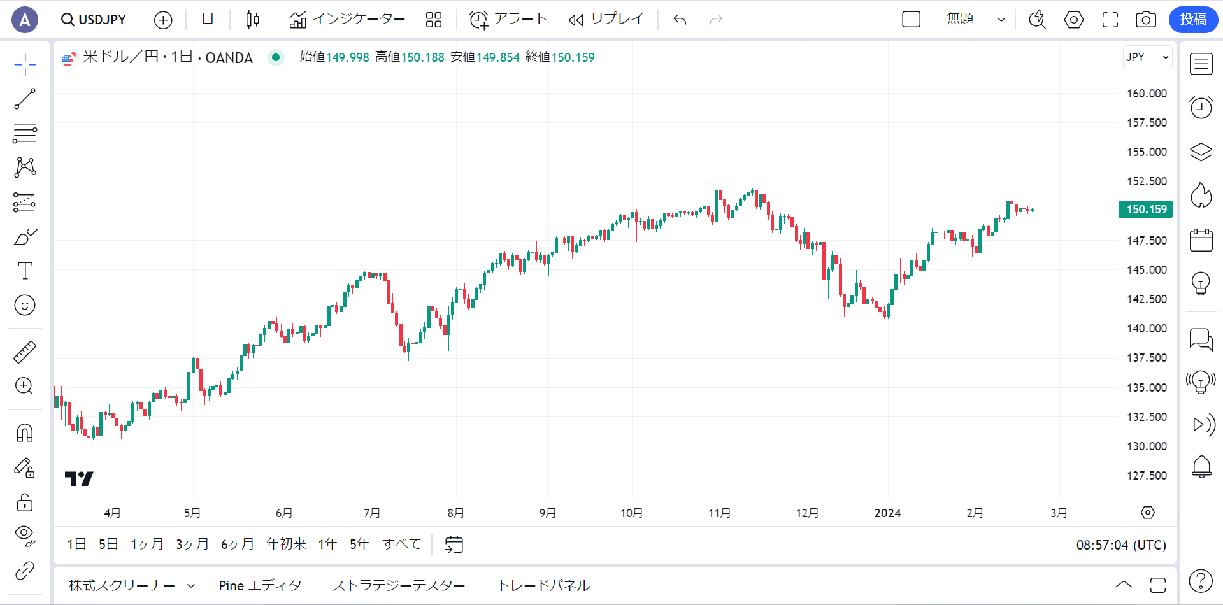
Task: Open the daily (日) interval selector
Action: click(208, 19)
